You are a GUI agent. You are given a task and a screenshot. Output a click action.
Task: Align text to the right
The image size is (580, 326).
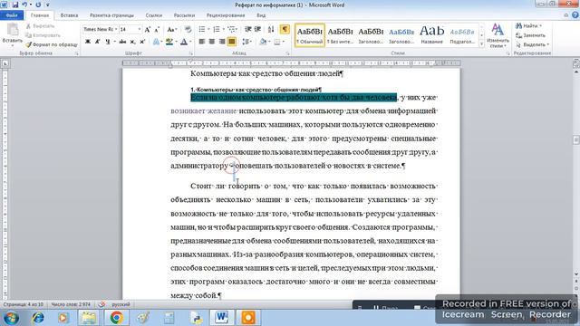(x=221, y=42)
